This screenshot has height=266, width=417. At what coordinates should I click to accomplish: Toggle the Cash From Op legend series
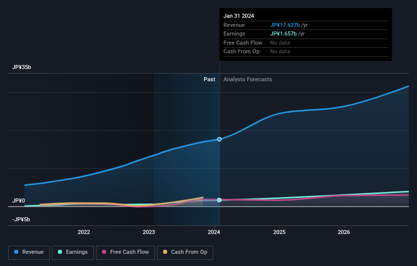coord(185,252)
